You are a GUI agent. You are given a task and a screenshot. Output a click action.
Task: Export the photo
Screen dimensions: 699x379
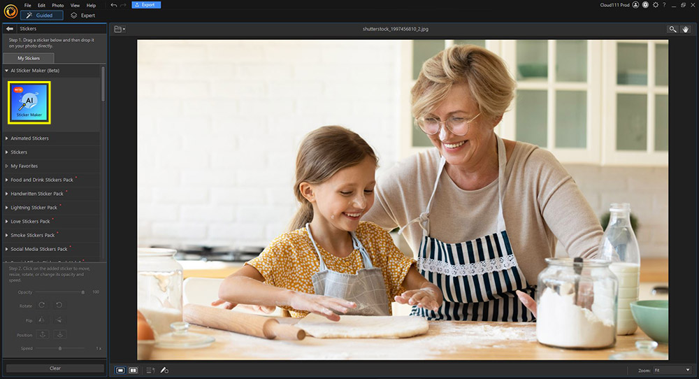click(x=146, y=5)
